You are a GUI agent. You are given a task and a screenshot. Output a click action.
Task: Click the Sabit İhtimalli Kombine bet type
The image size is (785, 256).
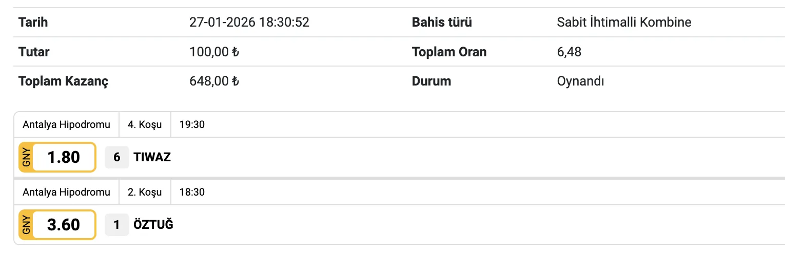pyautogui.click(x=624, y=23)
